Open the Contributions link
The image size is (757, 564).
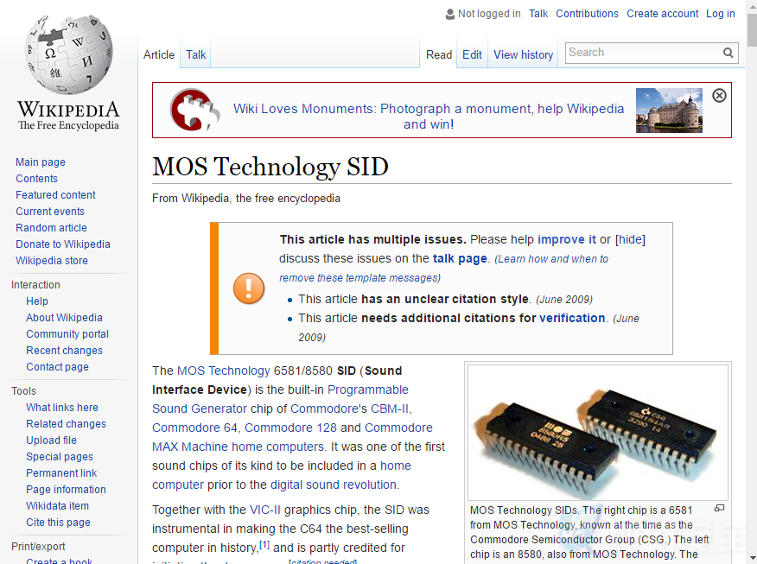click(587, 14)
